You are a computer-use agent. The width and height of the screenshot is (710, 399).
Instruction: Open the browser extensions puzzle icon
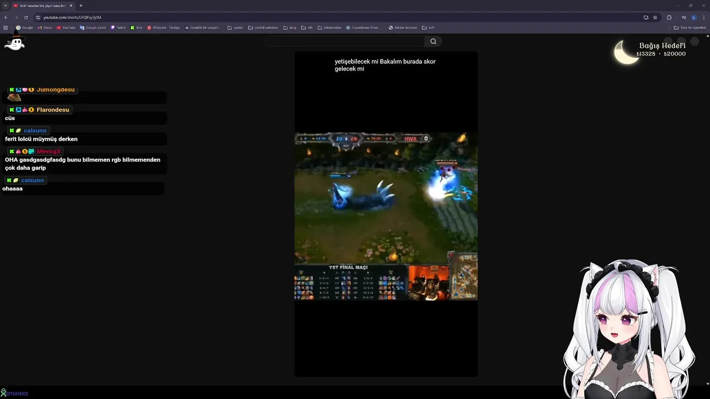[x=669, y=17]
